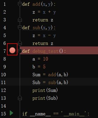Click fold end marker at line 3
Image resolution: width=98 pixels, height=118 pixels.
20,20
